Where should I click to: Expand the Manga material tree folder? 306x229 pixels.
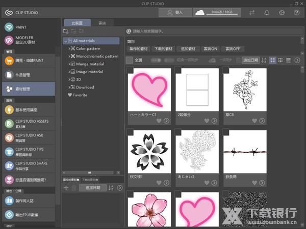click(69, 64)
